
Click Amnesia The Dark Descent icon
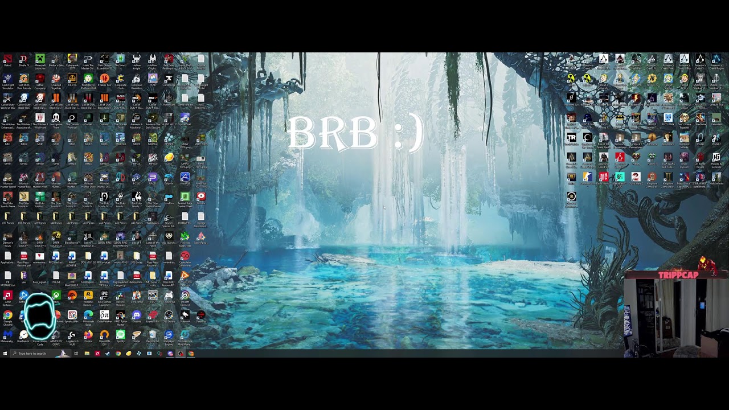pyautogui.click(x=153, y=120)
